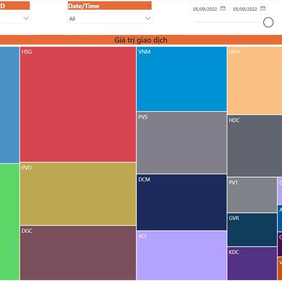Viewport: 282px width, 282px height.
Task: Select the VNM treemap tile
Action: [181, 79]
